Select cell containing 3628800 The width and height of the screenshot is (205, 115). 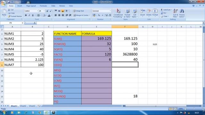pos(125,54)
